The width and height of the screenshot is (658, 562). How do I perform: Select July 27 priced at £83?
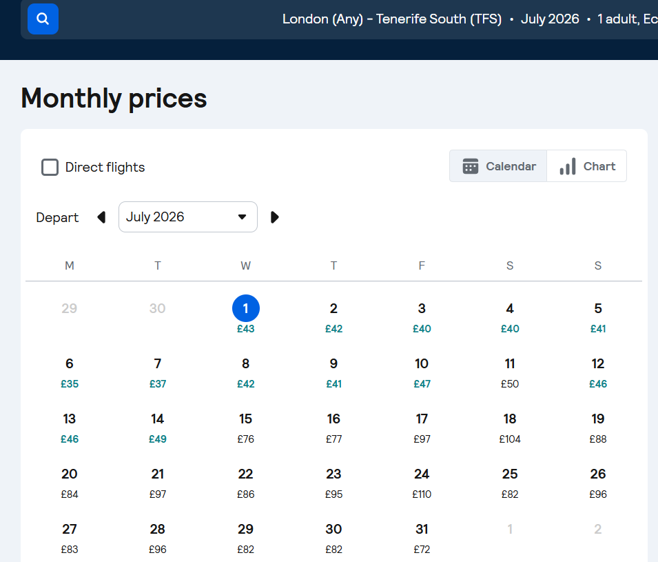(x=70, y=538)
